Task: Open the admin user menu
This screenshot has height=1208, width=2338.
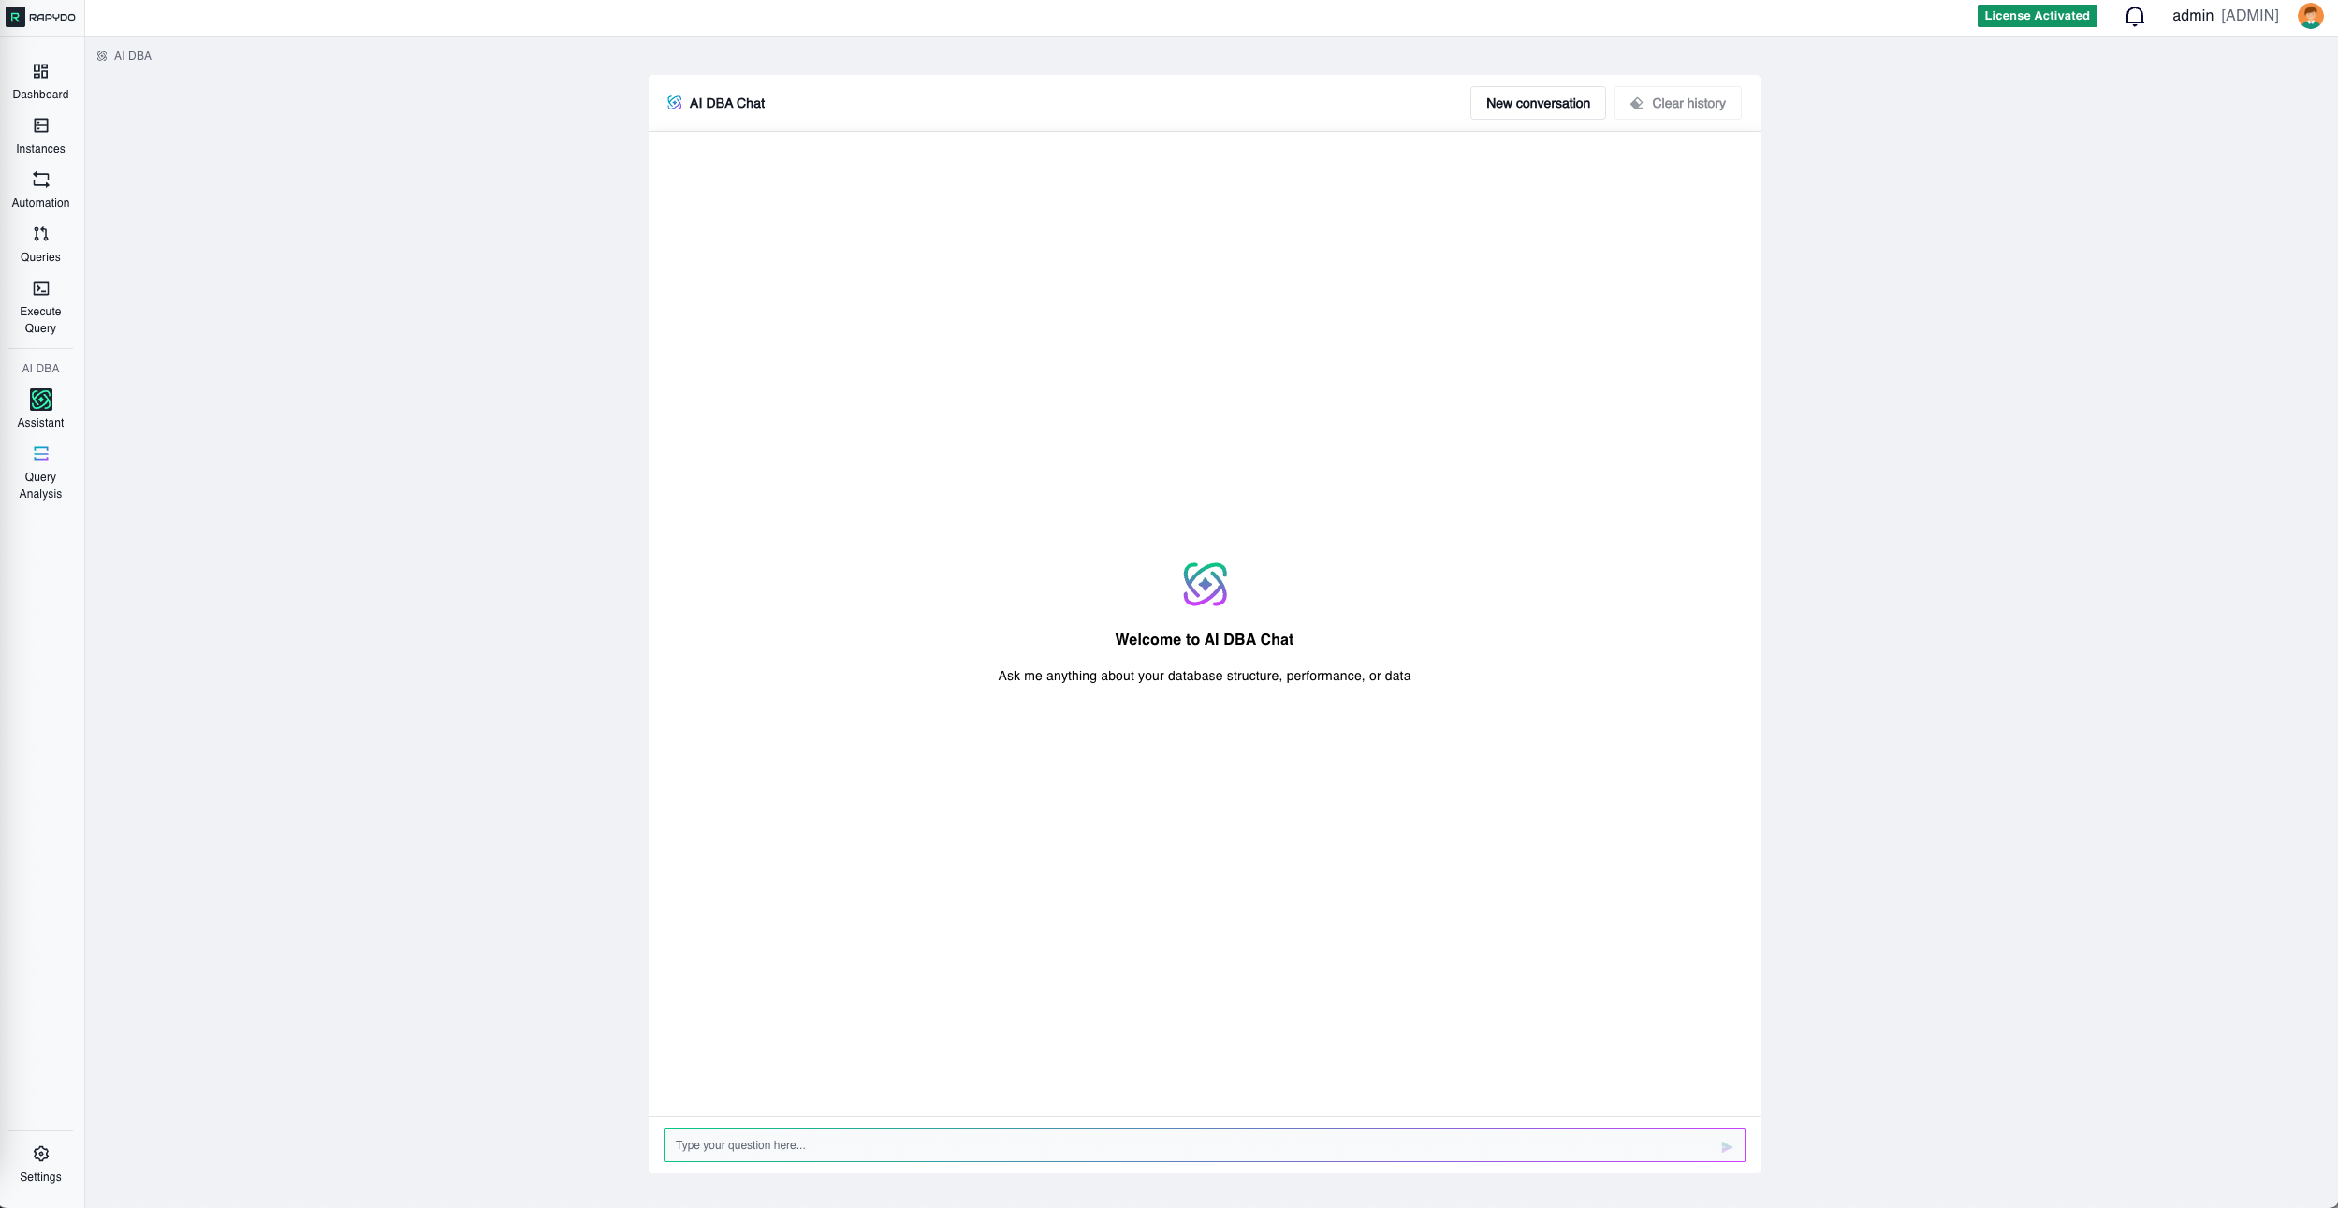Action: coord(2224,16)
